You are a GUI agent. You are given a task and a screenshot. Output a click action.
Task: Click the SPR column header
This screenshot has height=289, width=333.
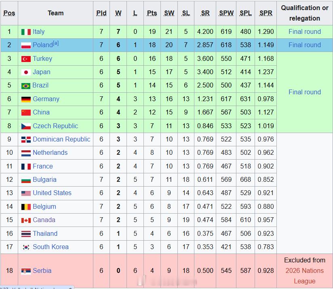point(266,13)
